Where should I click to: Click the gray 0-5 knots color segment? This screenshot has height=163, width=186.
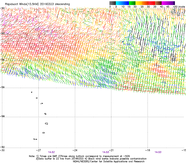tap(113, 3)
